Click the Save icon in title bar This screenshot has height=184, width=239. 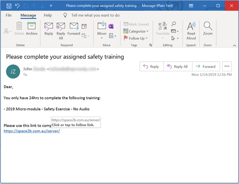click(x=6, y=6)
